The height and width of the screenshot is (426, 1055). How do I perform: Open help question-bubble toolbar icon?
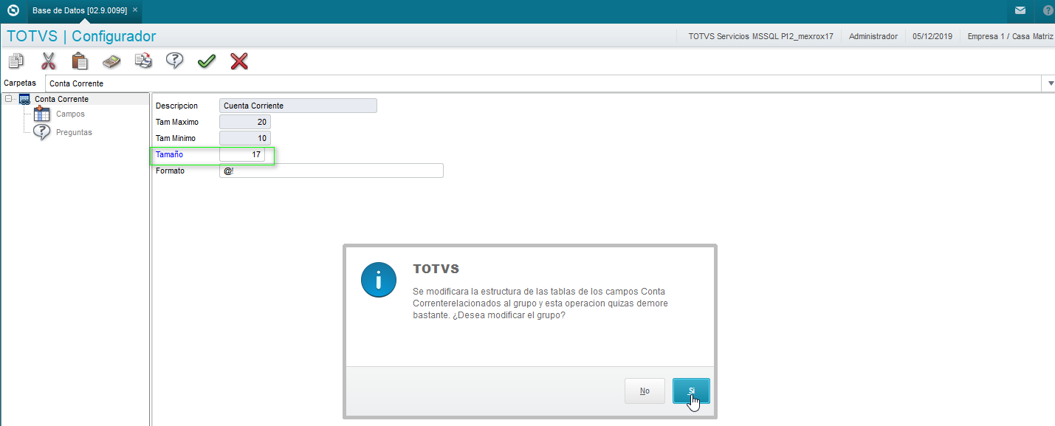point(175,61)
